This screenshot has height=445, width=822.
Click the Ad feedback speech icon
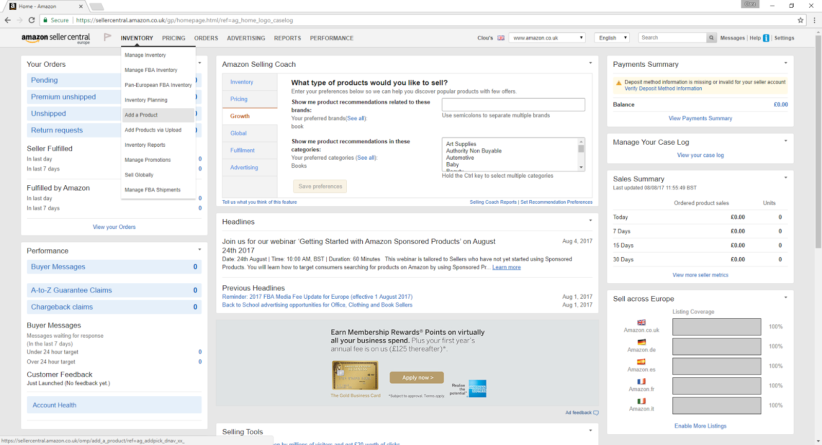596,413
